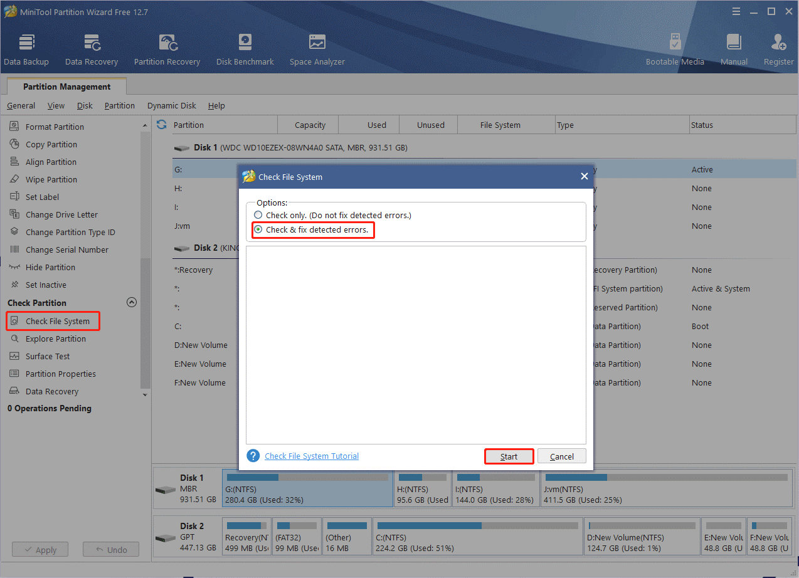The width and height of the screenshot is (799, 578).
Task: Refresh the partition list
Action: 162,124
